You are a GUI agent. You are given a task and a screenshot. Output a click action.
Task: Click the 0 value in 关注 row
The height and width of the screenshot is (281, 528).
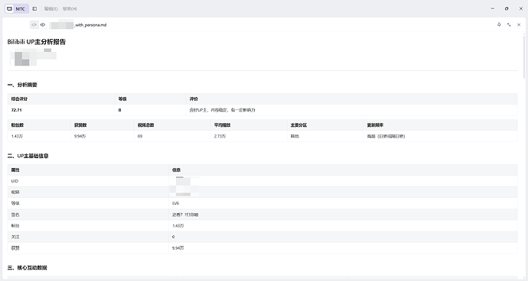[174, 237]
